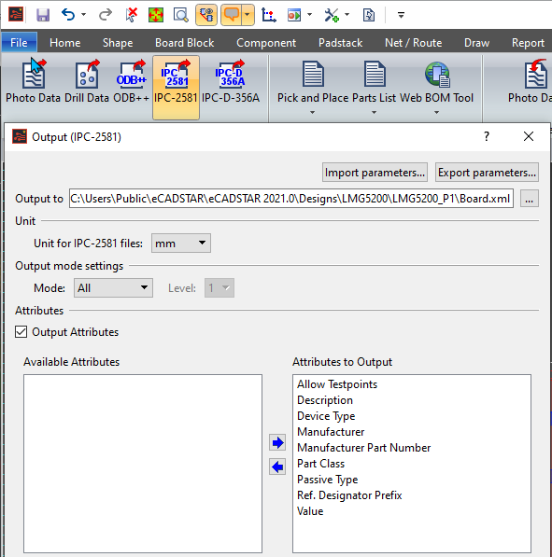Click the Redo arrow icon

105,15
